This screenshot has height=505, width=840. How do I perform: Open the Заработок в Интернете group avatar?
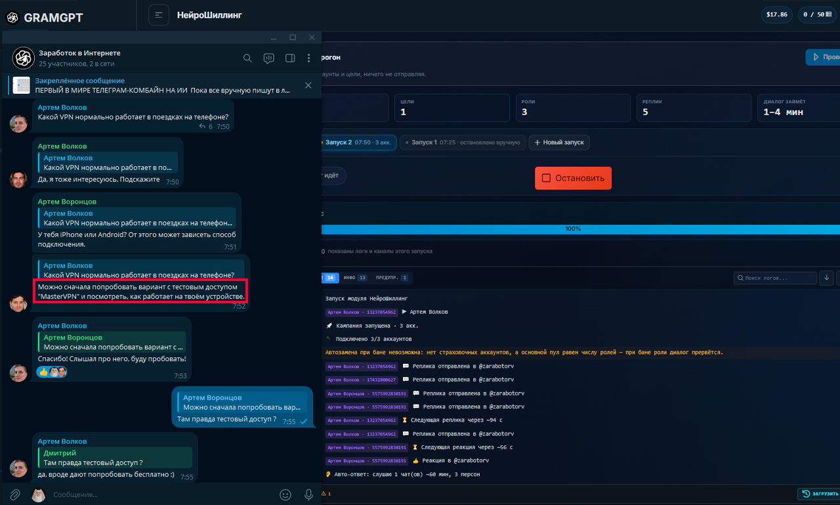tap(24, 58)
